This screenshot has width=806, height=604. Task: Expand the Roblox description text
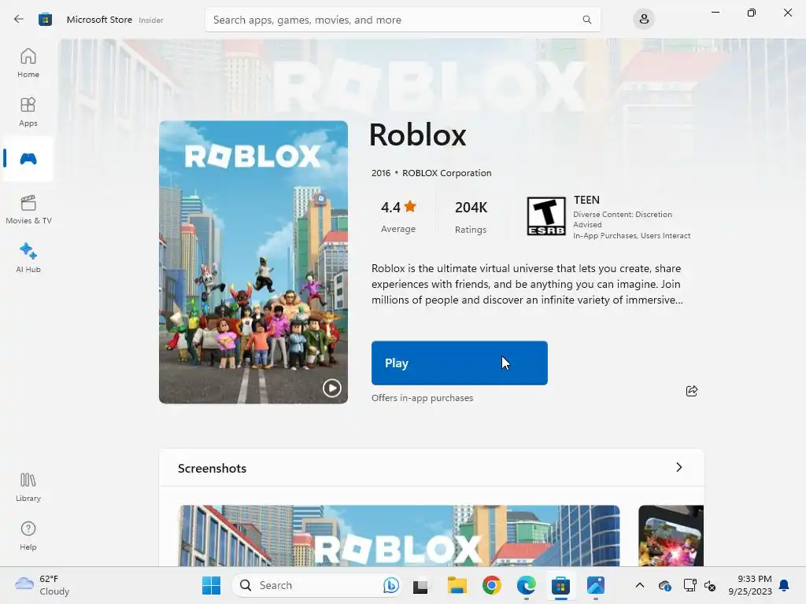(x=527, y=284)
